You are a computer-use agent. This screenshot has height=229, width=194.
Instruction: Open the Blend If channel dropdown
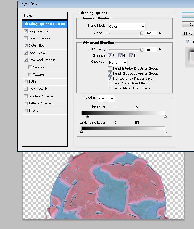coord(107,99)
